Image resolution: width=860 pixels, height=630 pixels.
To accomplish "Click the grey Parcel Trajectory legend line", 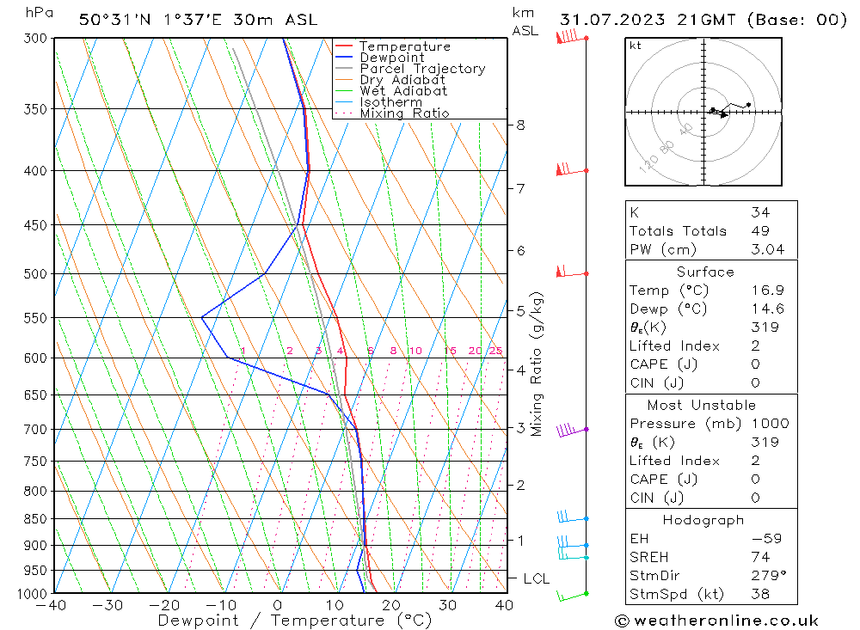I will pyautogui.click(x=344, y=69).
